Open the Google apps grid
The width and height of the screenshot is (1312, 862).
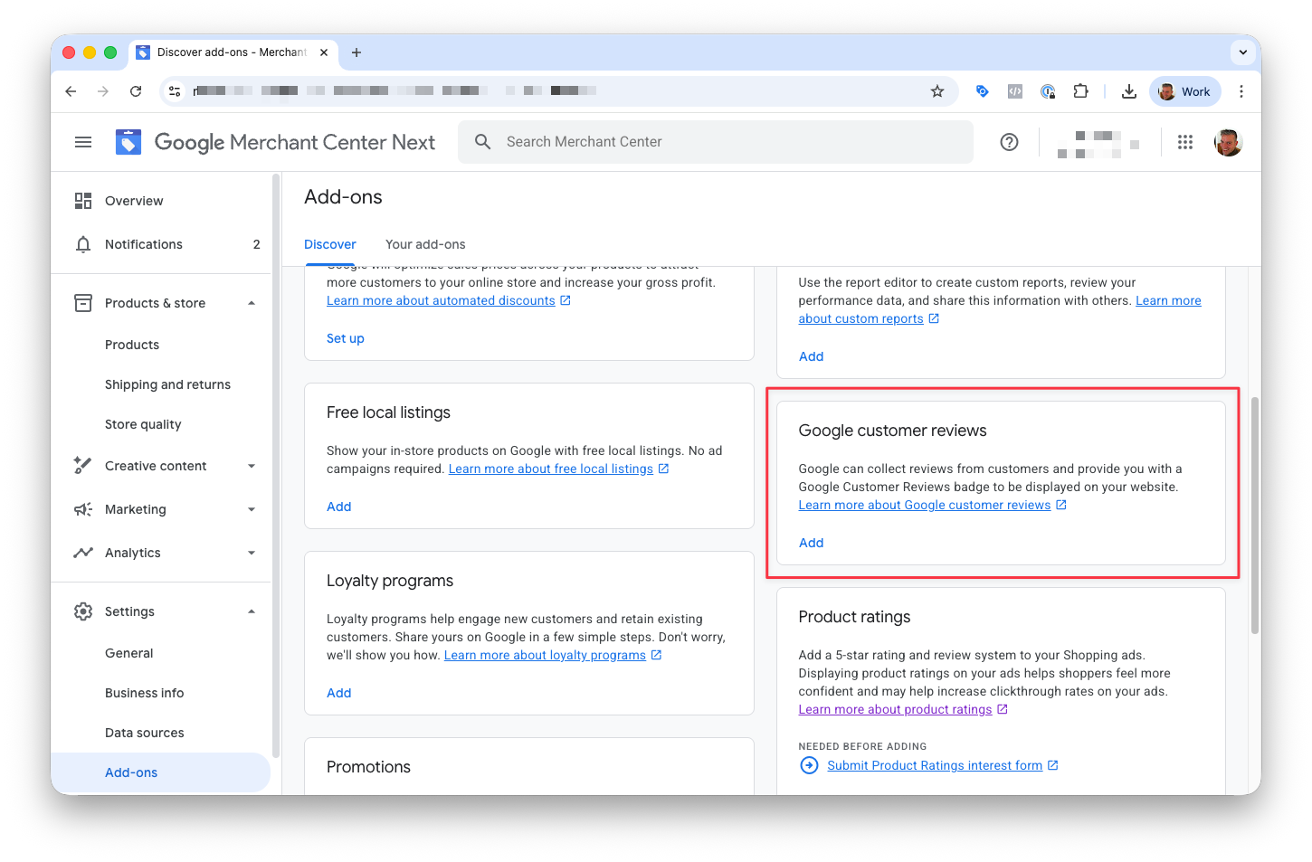1185,142
